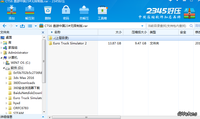Image resolution: width=200 pixels, height=119 pixels.
Task: Select the 0cf3b702b5c2736fd folder
Action: pos(27,73)
